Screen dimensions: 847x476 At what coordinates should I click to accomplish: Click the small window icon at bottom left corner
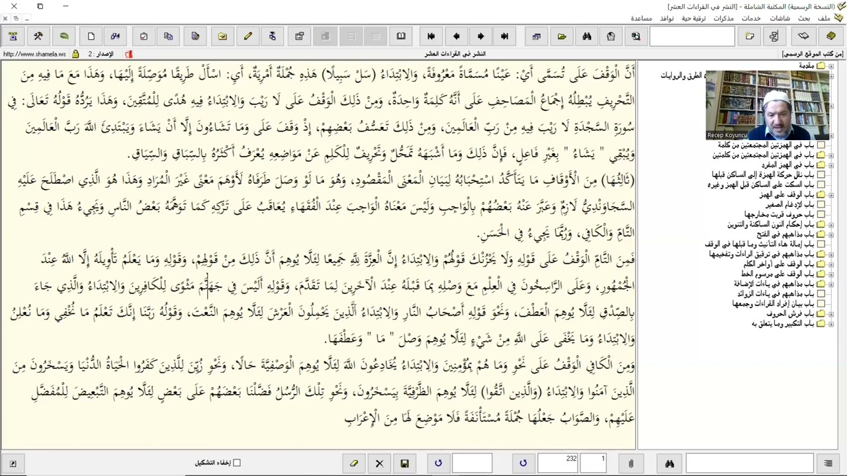point(13,463)
